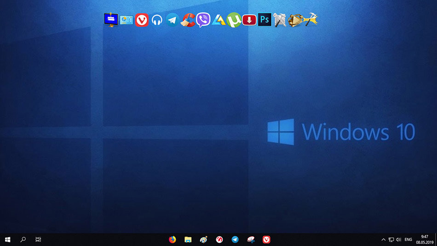Open the gray crossed hammer and wrench icon
Image resolution: width=437 pixels, height=246 pixels.
point(280,20)
